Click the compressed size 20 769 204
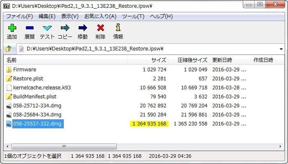The height and width of the screenshot is (164, 288). [194, 106]
